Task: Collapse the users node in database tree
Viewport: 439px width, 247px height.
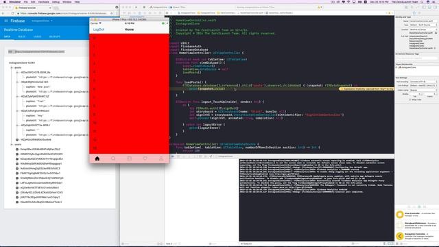Action: click(x=12, y=145)
